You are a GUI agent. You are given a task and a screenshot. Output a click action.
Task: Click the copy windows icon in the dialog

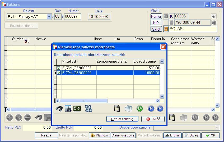[128, 108]
